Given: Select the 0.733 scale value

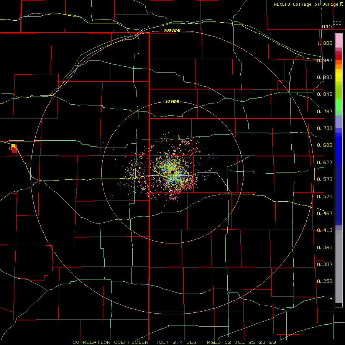Looking at the screenshot, I should pos(325,128).
